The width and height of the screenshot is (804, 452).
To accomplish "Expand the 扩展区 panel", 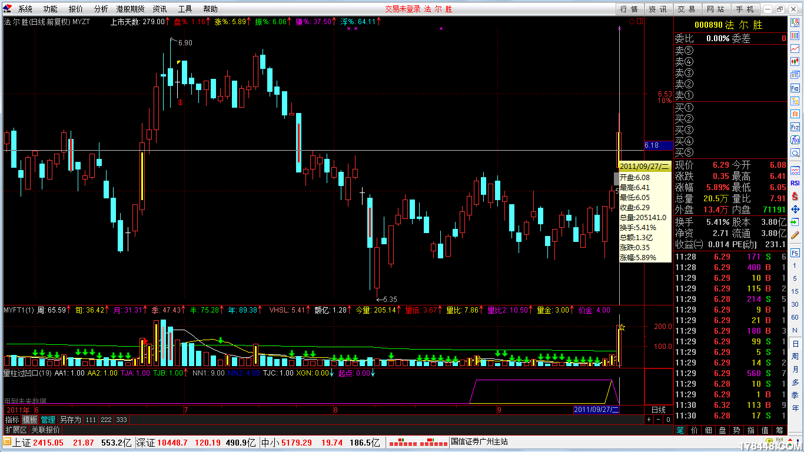I will pos(16,430).
